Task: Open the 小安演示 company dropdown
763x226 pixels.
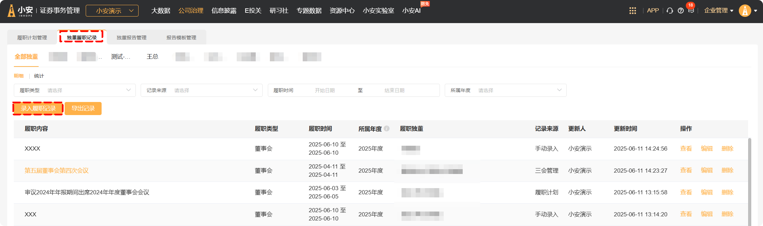Action: point(112,11)
